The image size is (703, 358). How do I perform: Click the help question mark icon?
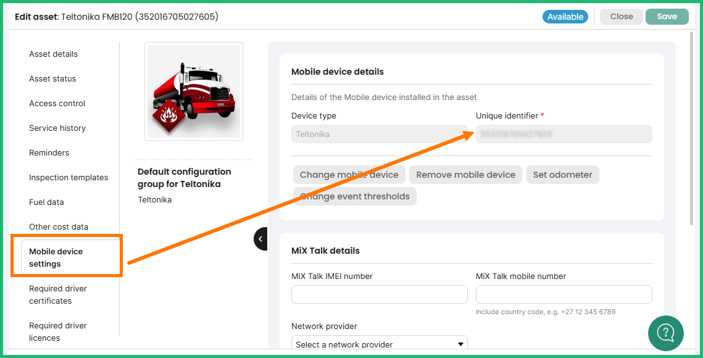[x=665, y=333]
